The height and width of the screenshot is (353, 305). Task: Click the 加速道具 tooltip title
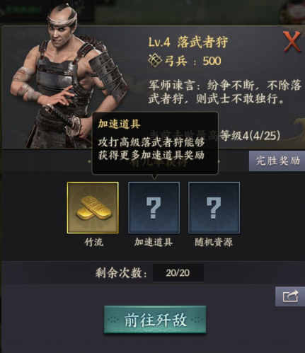click(119, 124)
